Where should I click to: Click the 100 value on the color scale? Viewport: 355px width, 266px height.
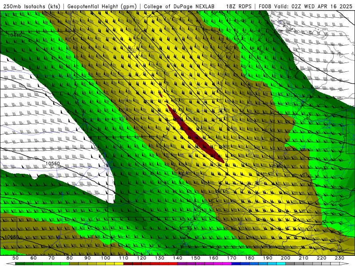106,258
